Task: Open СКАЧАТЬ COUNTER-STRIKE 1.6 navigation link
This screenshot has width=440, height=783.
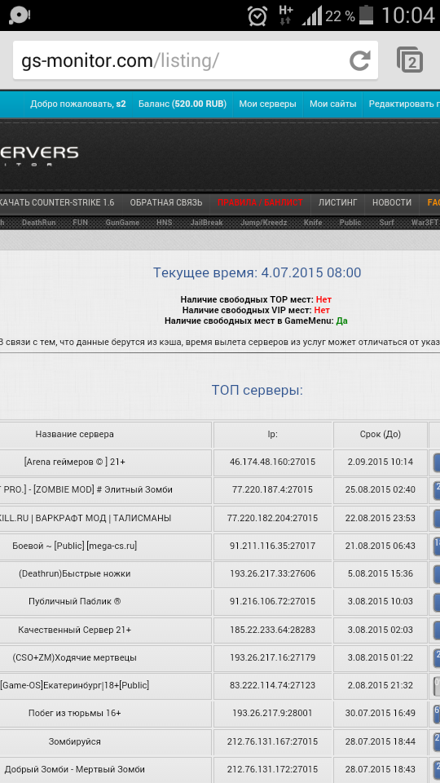Action: pos(57,202)
